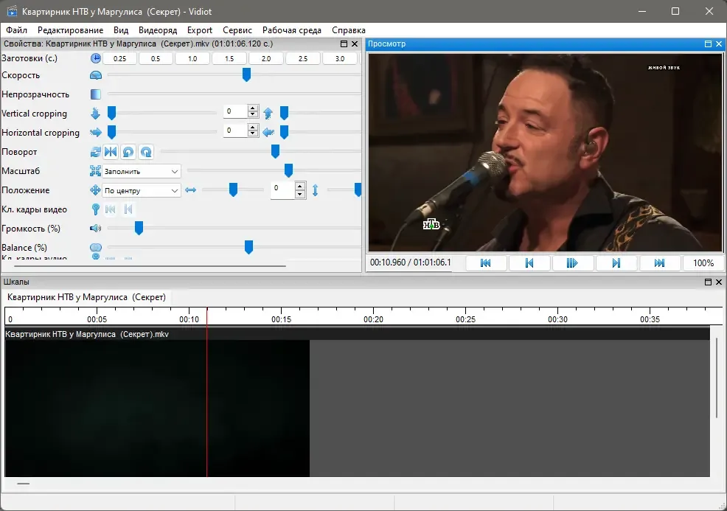Image resolution: width=727 pixels, height=511 pixels.
Task: Open the 100% zoom selector in preview
Action: pos(703,263)
